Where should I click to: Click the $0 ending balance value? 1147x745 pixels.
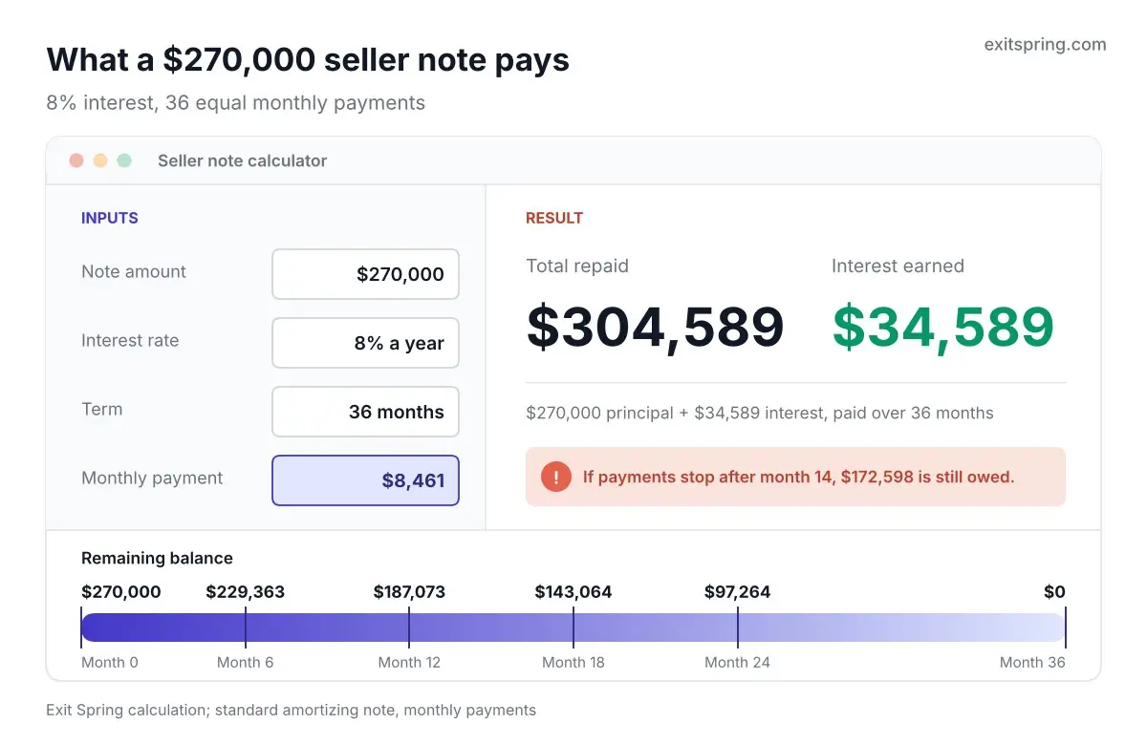coord(1054,592)
